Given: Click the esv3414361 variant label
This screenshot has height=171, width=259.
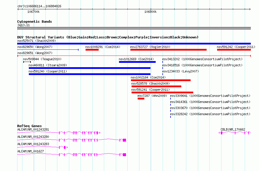Looking at the screenshot, I should click(x=210, y=102).
